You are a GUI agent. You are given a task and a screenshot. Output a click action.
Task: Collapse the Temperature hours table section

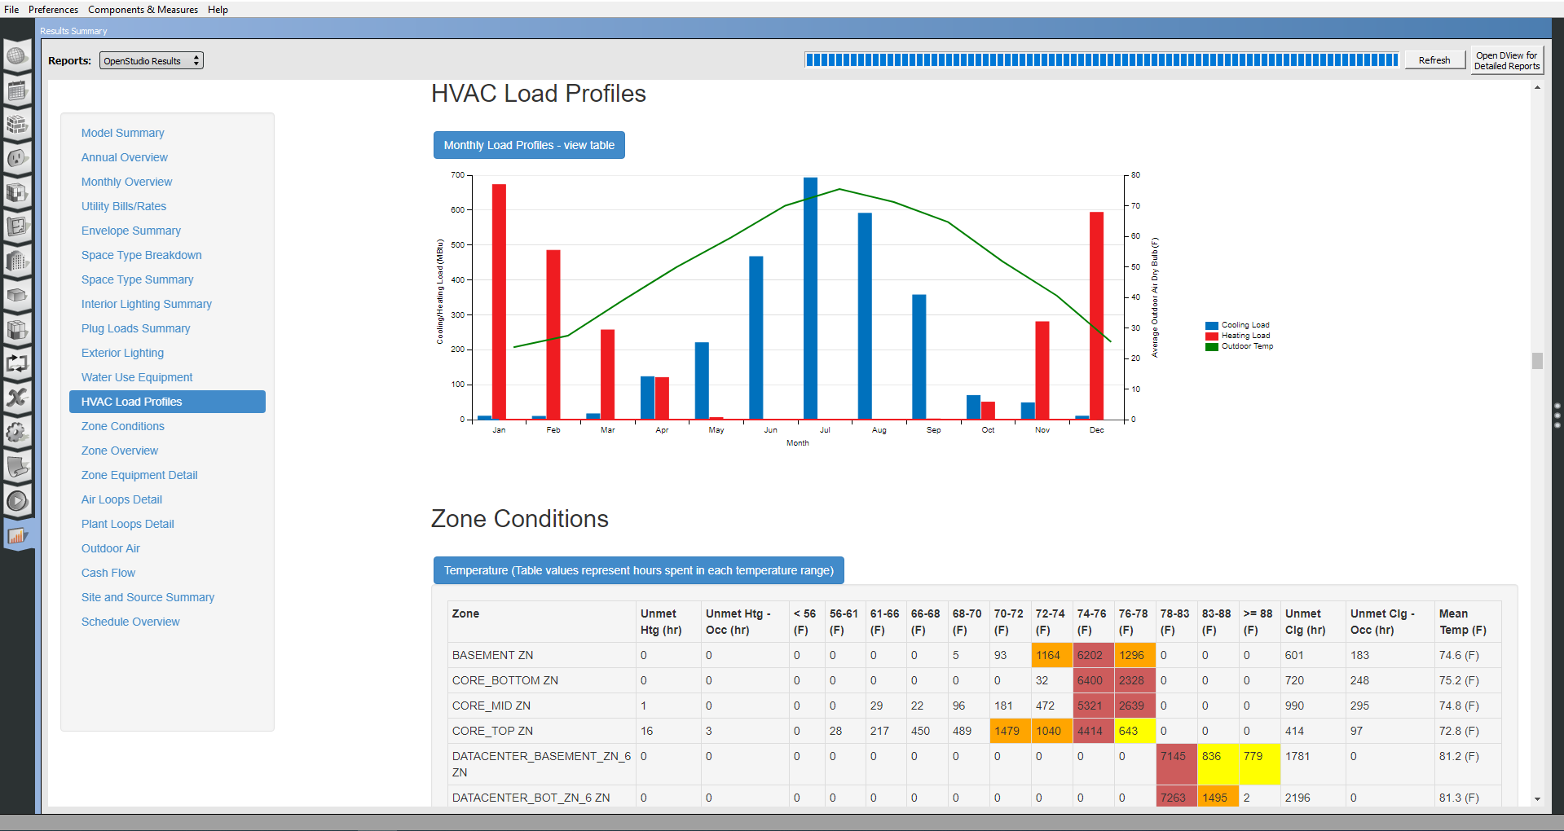(x=638, y=570)
